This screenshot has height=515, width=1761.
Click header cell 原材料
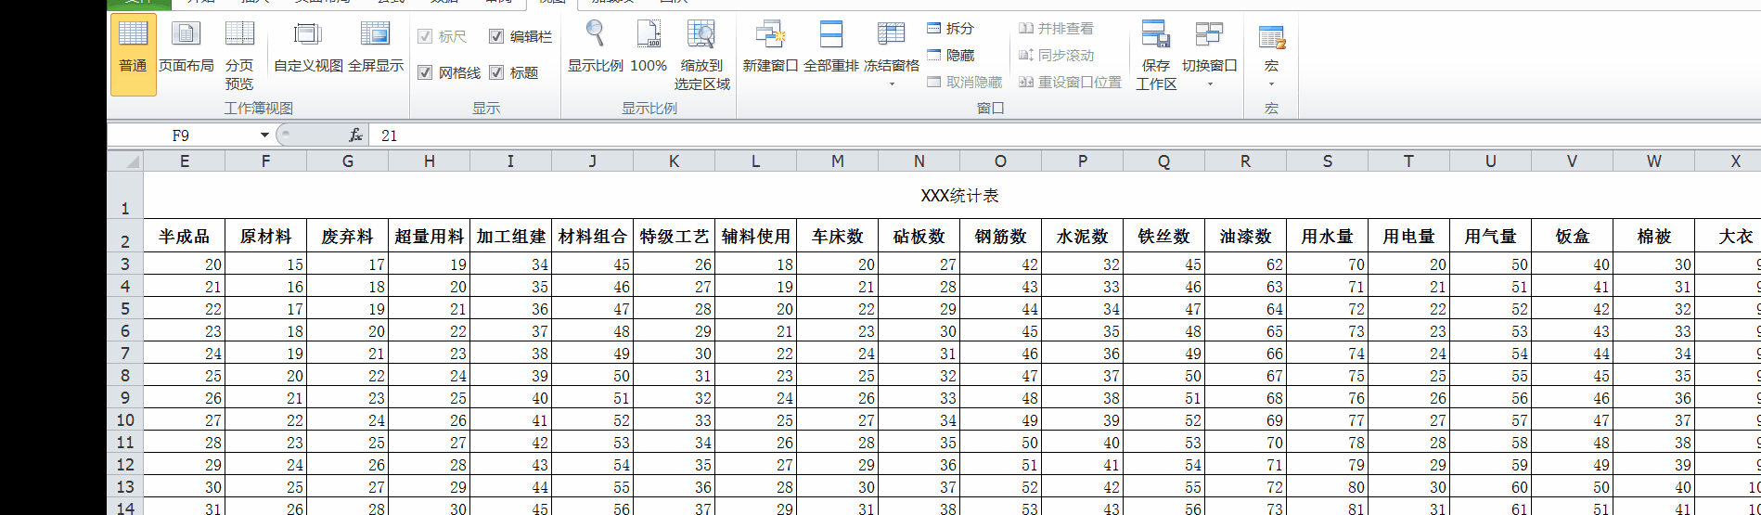click(x=266, y=237)
